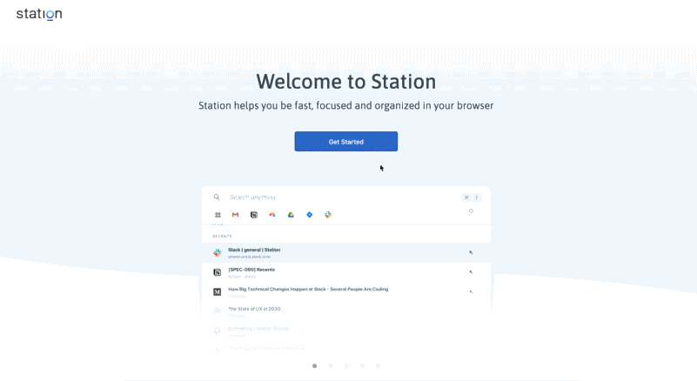
Task: Open How Big Technical Changes Happen at Slack
Action: coord(346,291)
